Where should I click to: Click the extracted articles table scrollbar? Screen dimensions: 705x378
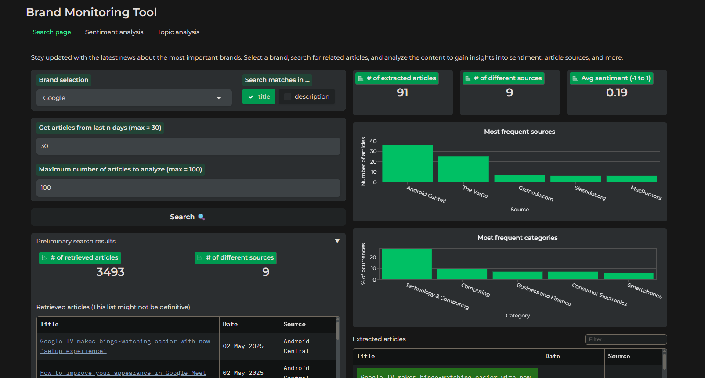(665, 362)
